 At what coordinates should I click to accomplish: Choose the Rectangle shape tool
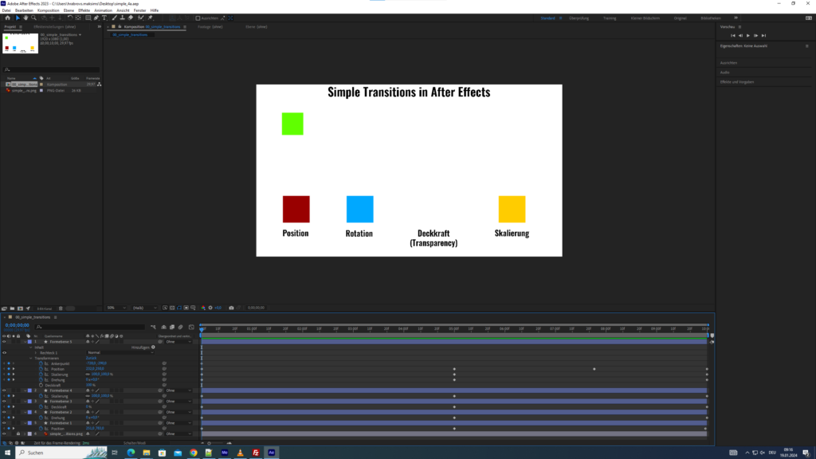[x=88, y=17]
